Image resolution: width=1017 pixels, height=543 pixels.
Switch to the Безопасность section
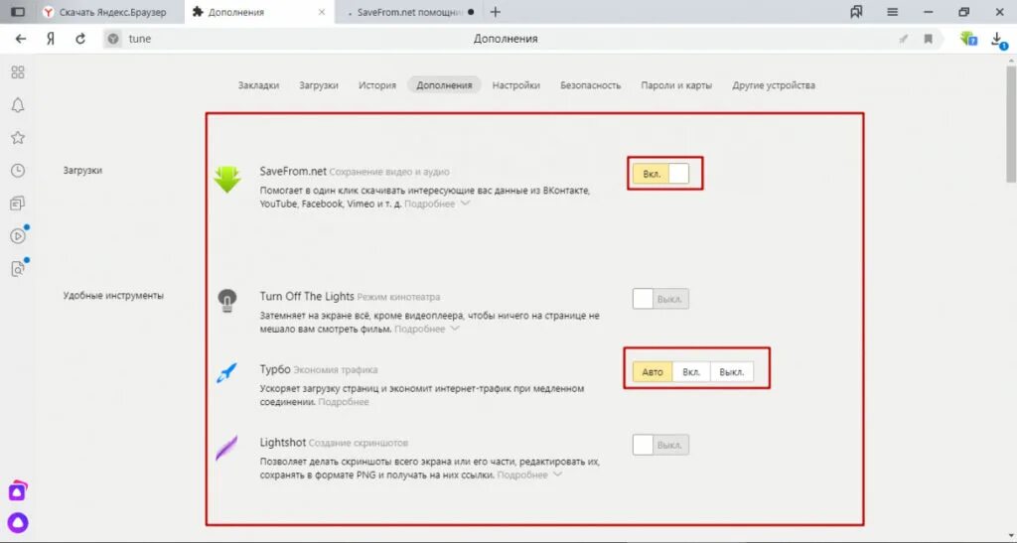[x=590, y=85]
